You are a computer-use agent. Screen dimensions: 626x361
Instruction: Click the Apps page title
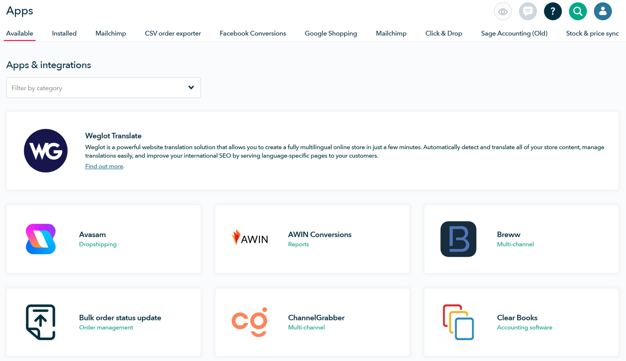(20, 11)
